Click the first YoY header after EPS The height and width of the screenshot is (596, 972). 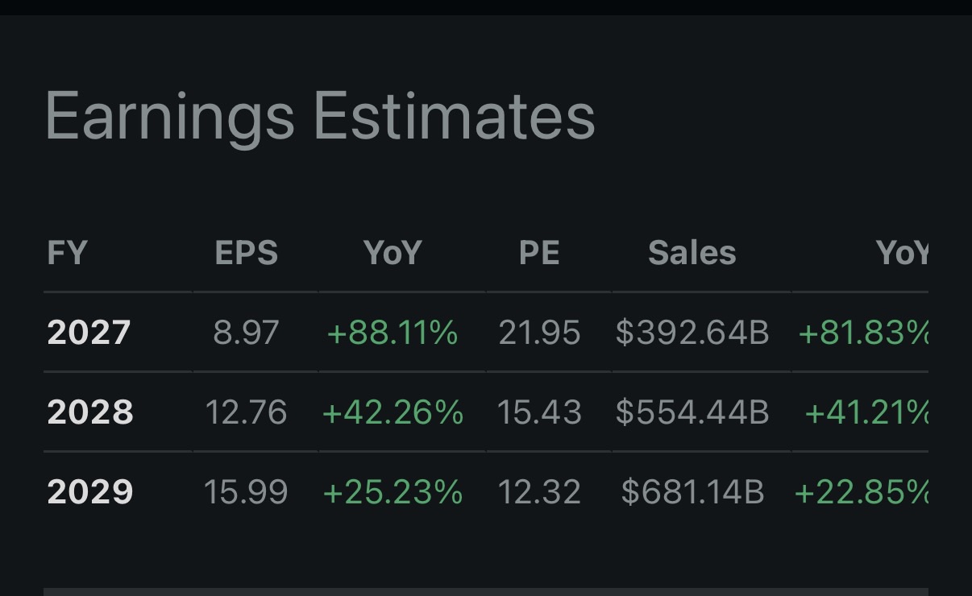(x=393, y=253)
